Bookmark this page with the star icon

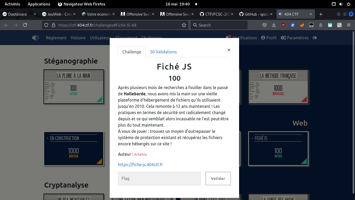pos(184,25)
